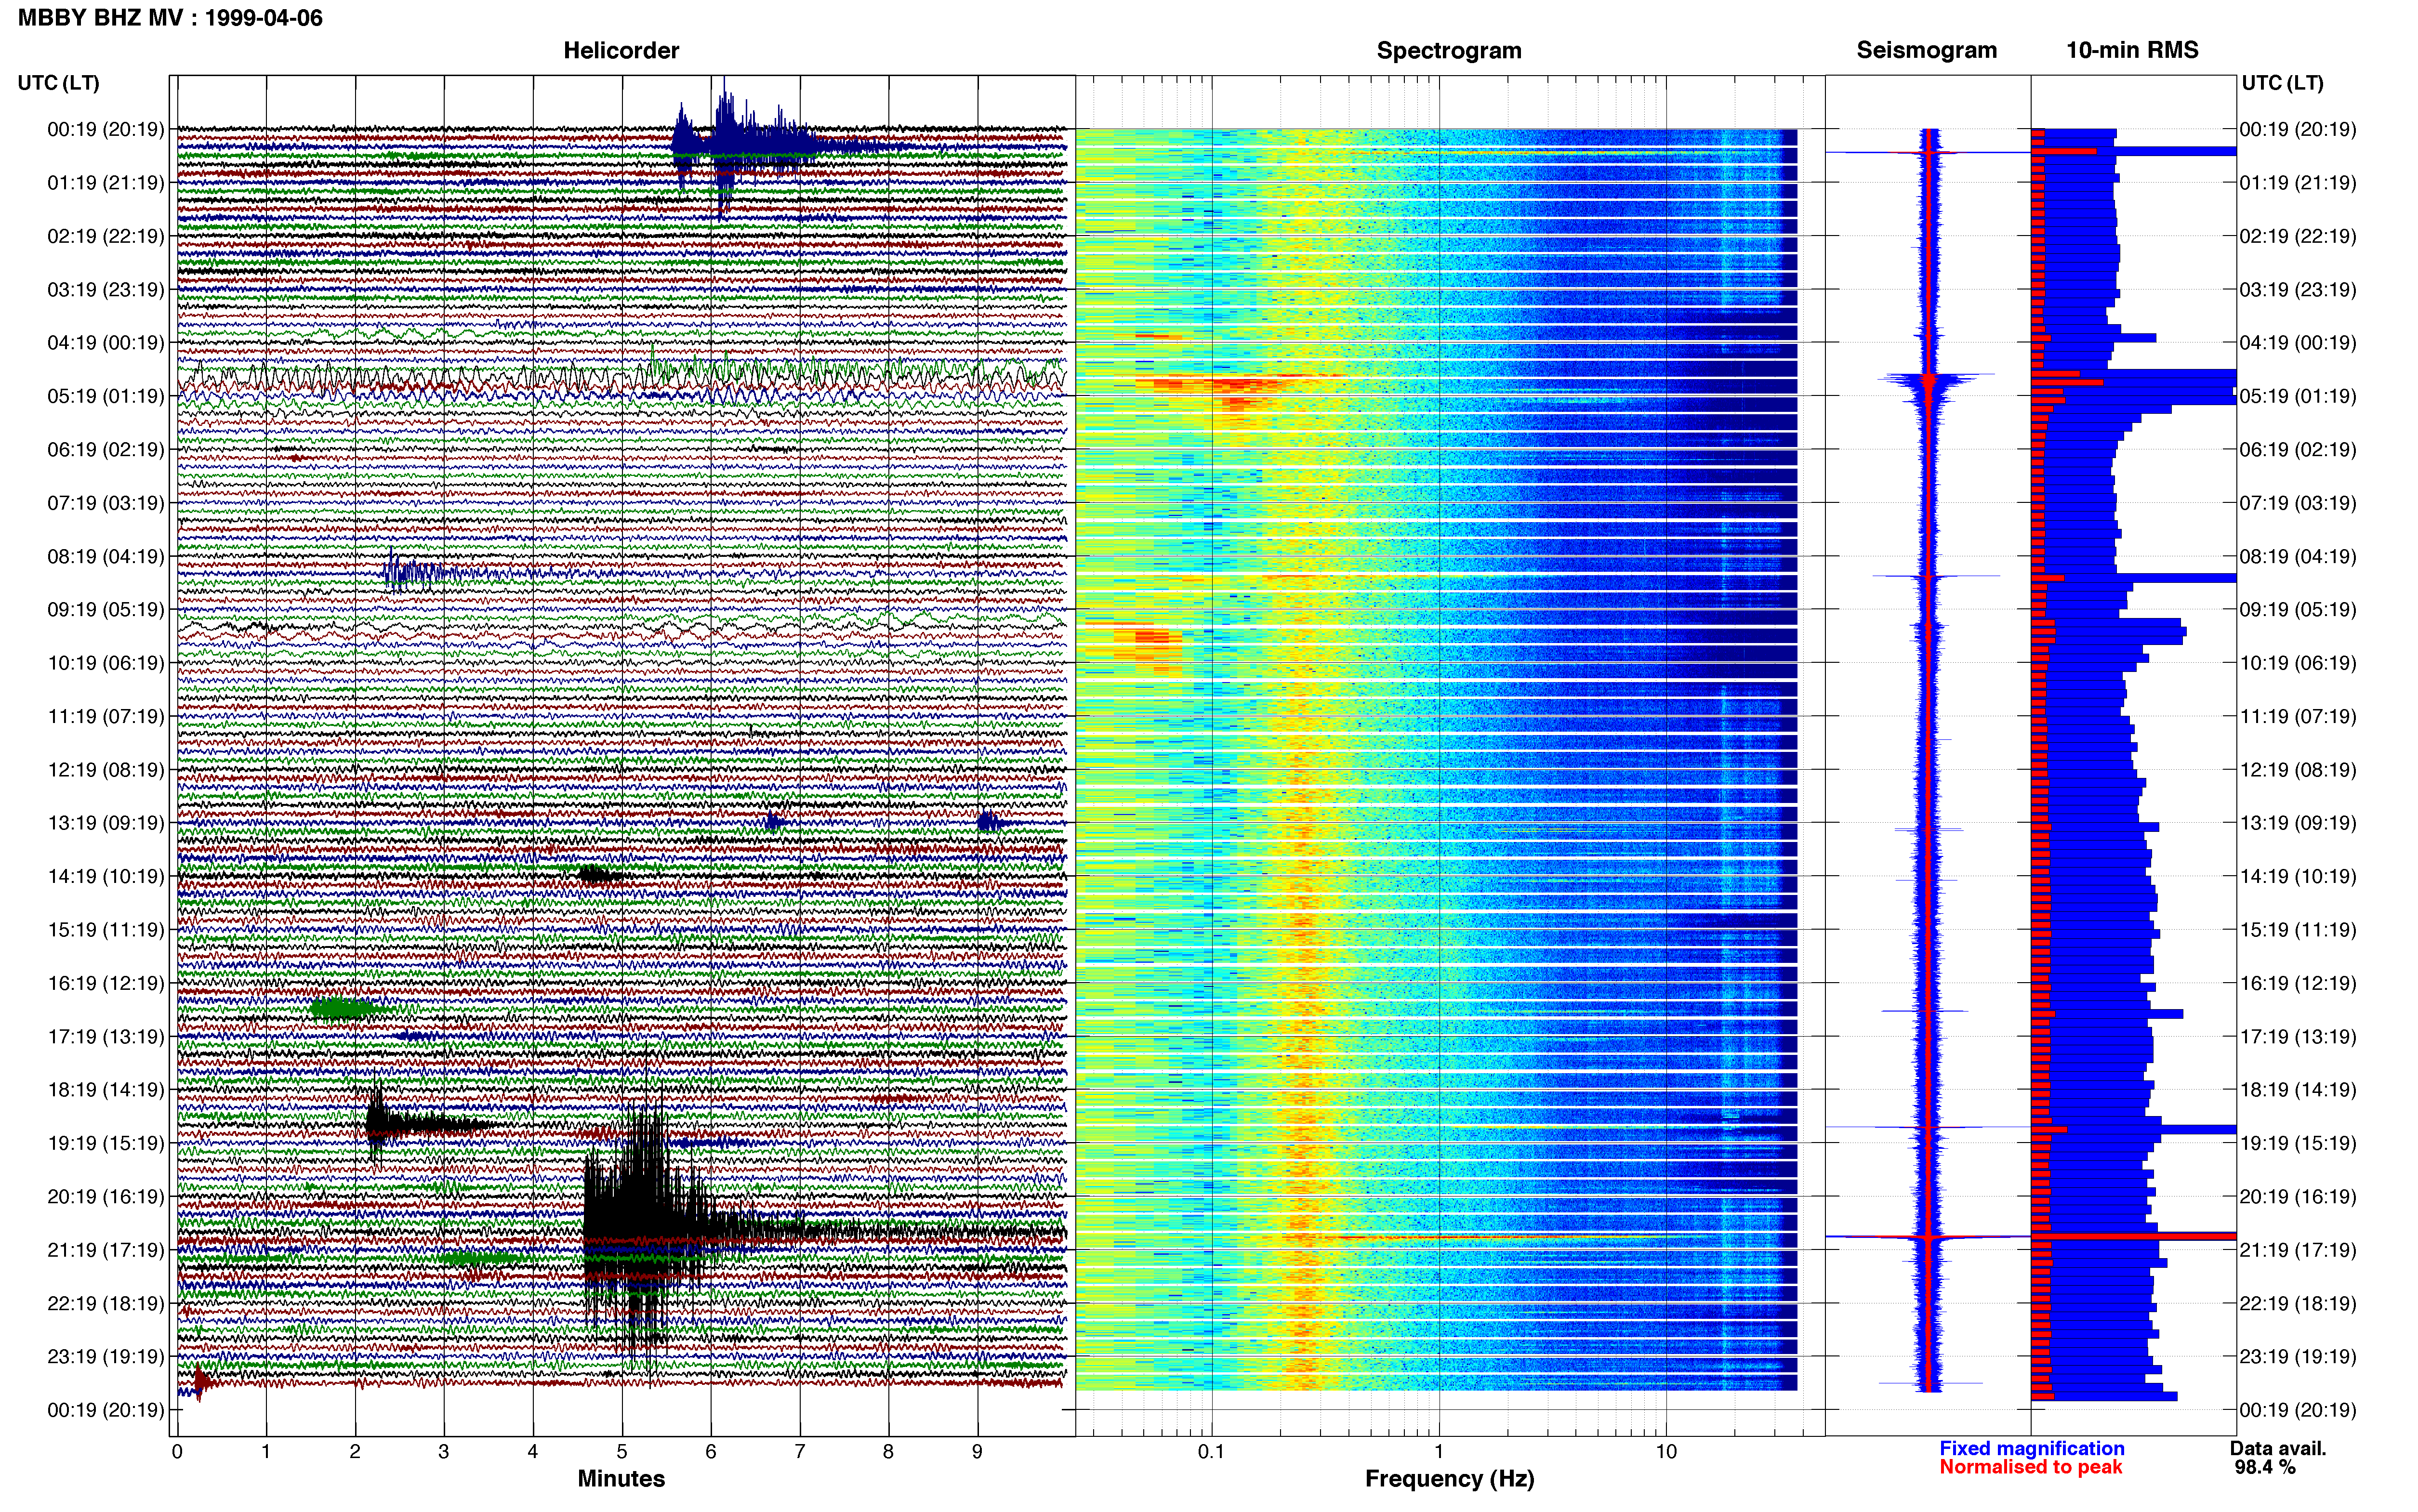Click left time label 02:19 (22:19)

coord(106,236)
